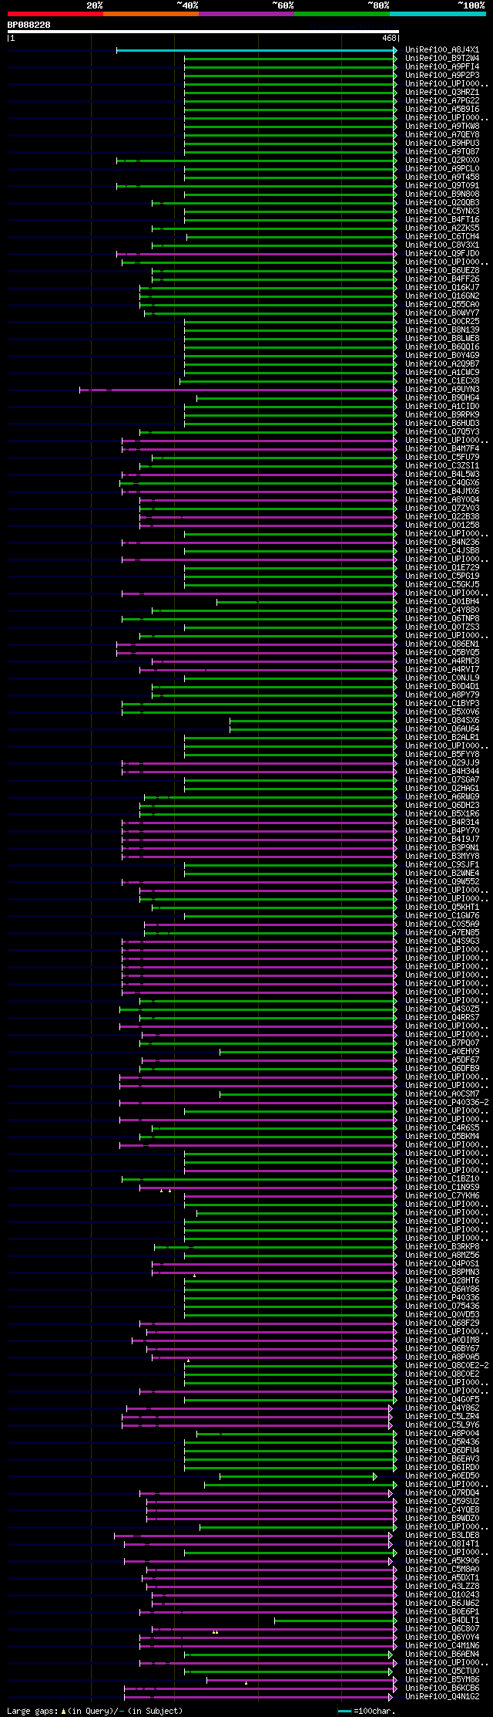This screenshot has height=1717, width=493.
Task: Click the UniRef100_O01258 hit name
Action: coord(442,526)
